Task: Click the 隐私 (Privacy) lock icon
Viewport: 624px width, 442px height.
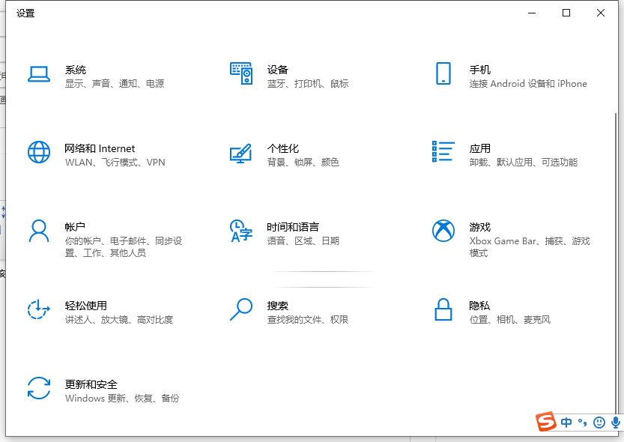Action: 443,309
